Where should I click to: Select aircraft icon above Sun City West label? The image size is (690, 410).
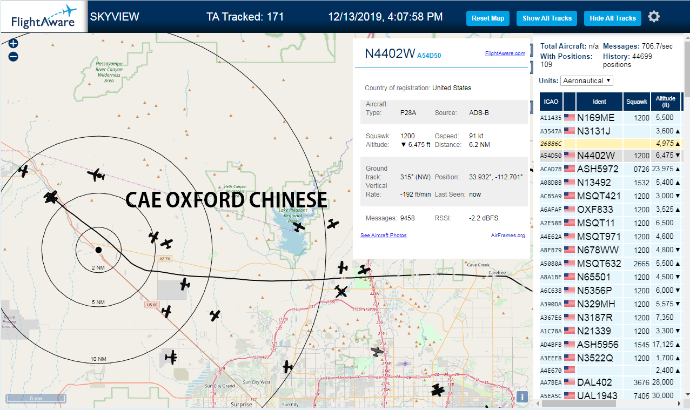(288, 367)
